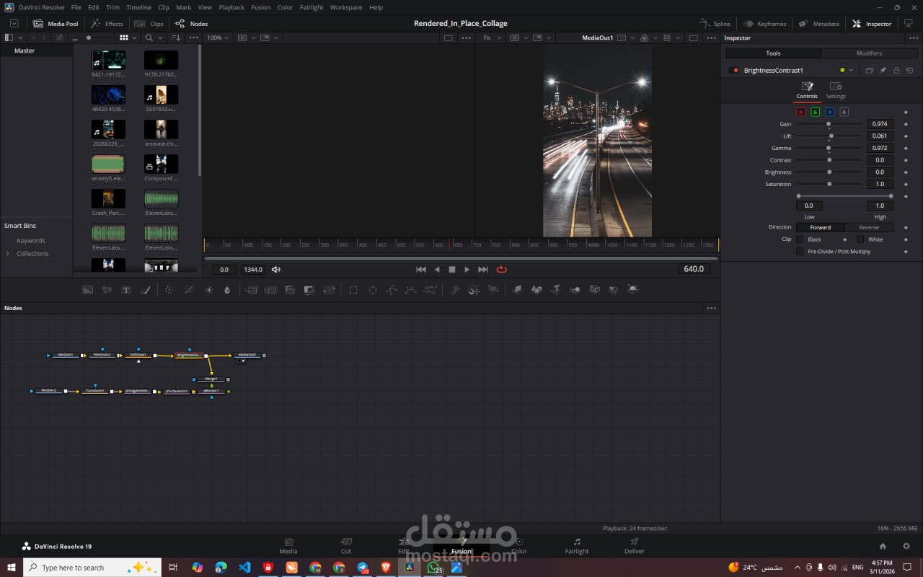Enable the Clip White checkbox
This screenshot has height=577, width=923.
(860, 239)
